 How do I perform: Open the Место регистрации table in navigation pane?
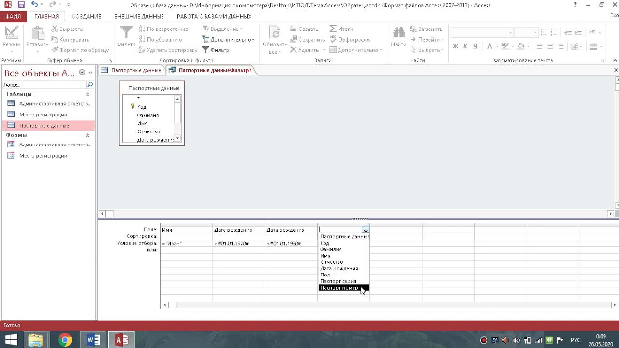click(x=48, y=115)
